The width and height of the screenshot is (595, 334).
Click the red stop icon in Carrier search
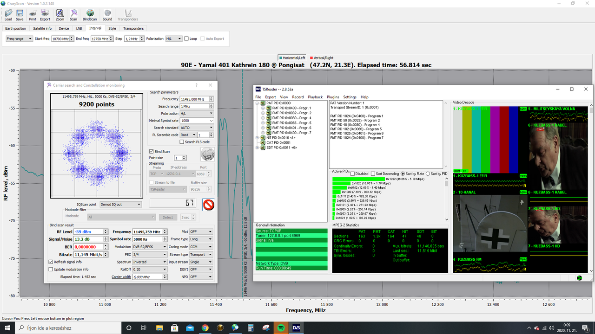pos(209,204)
